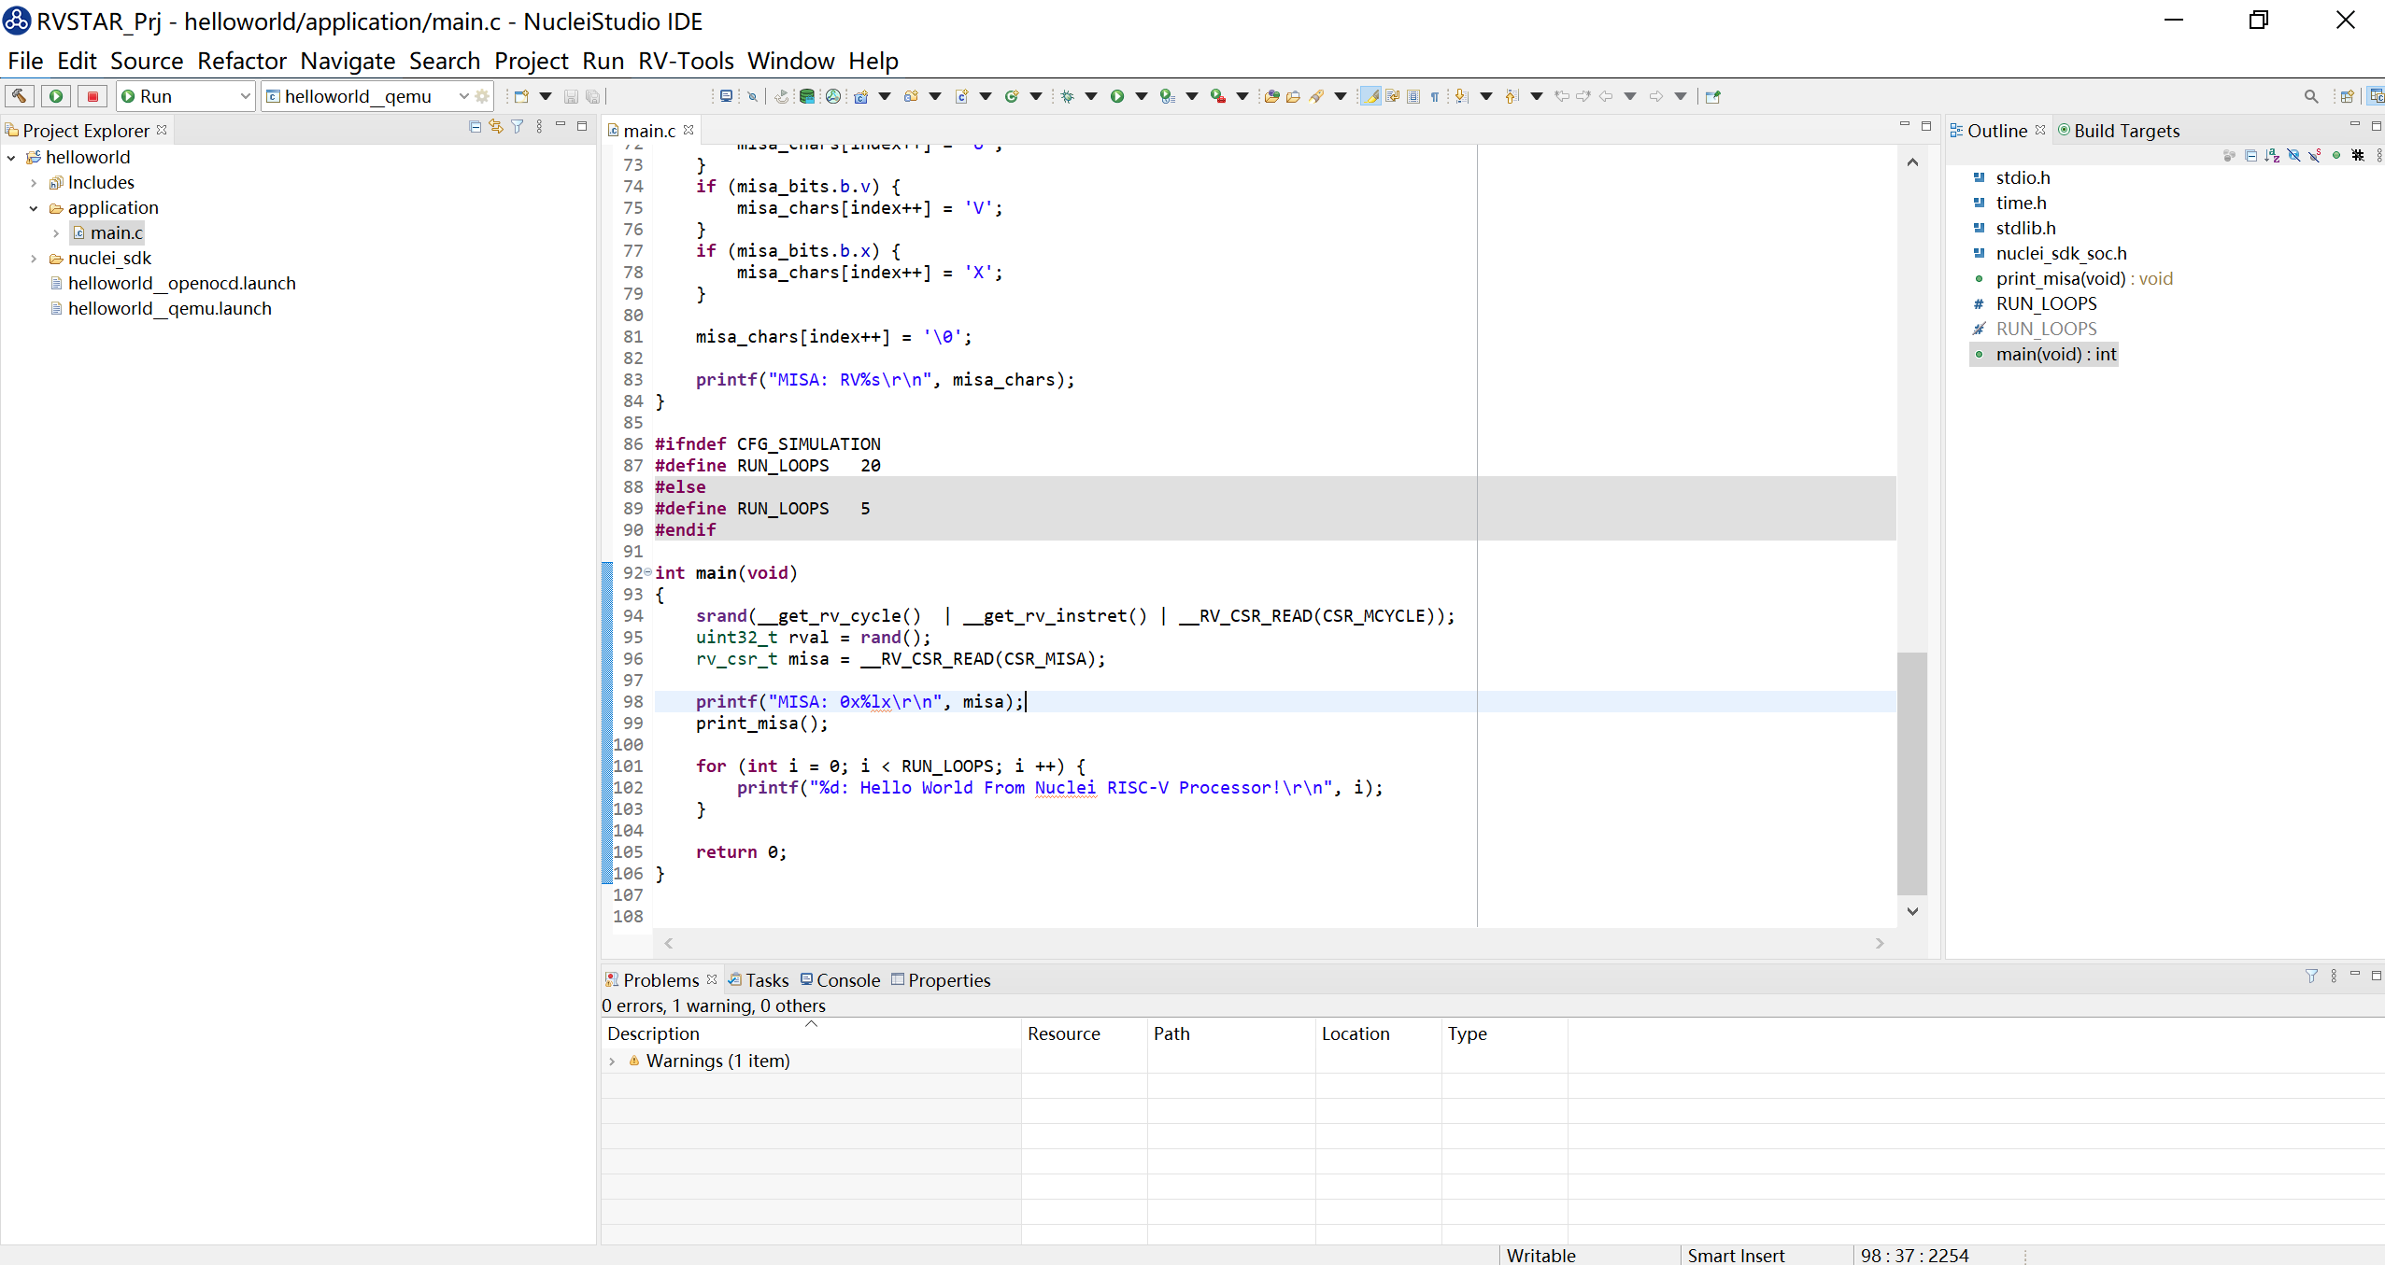
Task: Click the debug bug icon in toolbar
Action: point(1068,96)
